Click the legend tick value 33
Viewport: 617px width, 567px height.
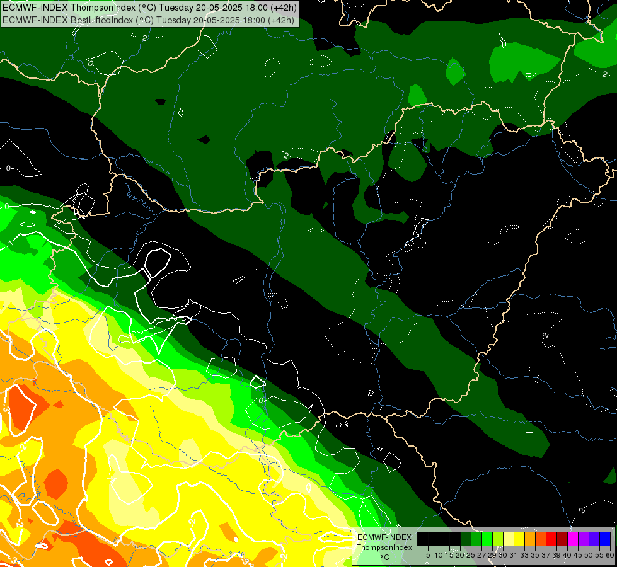pyautogui.click(x=524, y=555)
